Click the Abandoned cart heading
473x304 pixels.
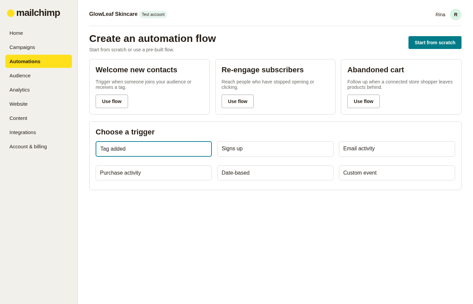pyautogui.click(x=376, y=70)
